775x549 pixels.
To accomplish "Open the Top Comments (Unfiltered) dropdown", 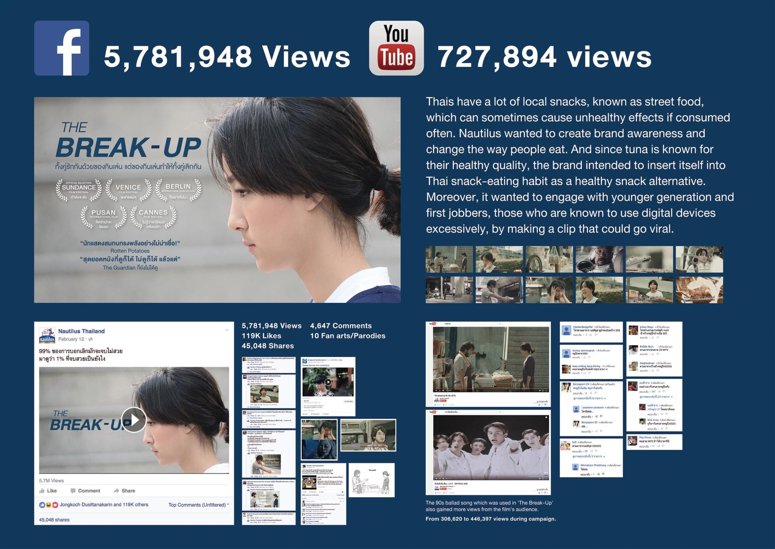I will pos(198,505).
